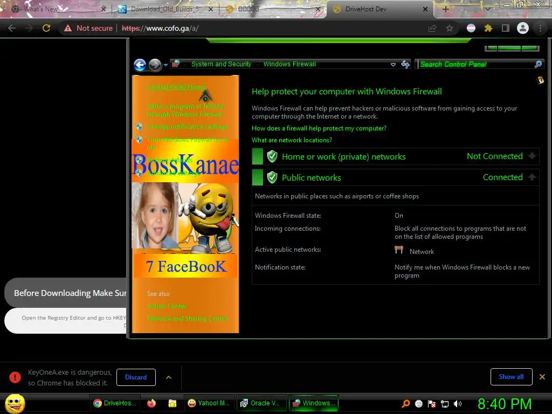Viewport: 552px width, 414px height.
Task: Open Control Panel Home link
Action: [176, 87]
